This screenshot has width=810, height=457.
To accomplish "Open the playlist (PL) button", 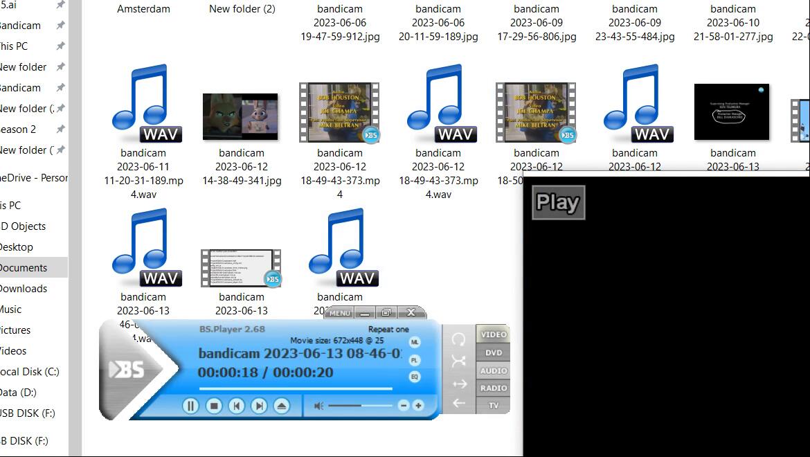I will [415, 360].
